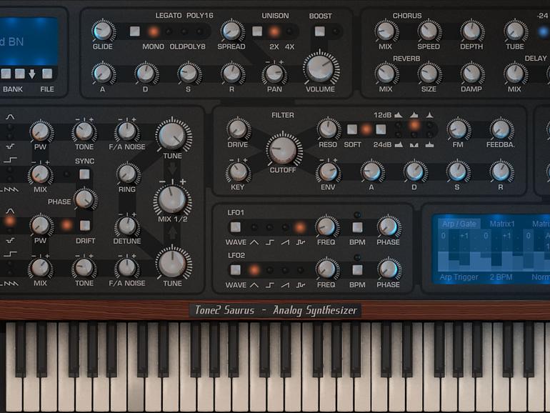Click the LFO1 FREQ knob
Screen dimensions: 550x413
click(x=326, y=227)
